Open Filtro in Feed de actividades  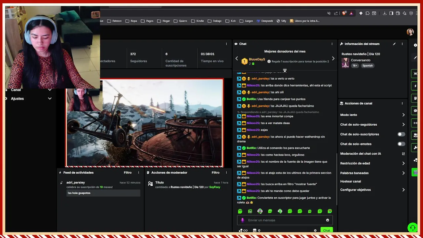(x=128, y=173)
